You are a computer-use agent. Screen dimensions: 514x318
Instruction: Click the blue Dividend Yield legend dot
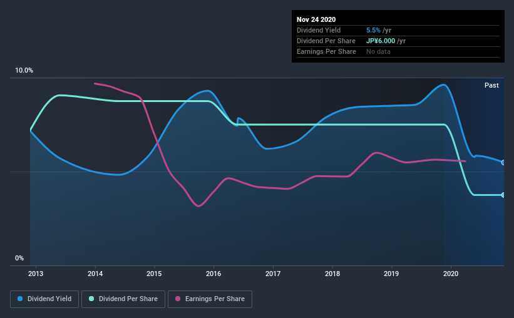20,299
